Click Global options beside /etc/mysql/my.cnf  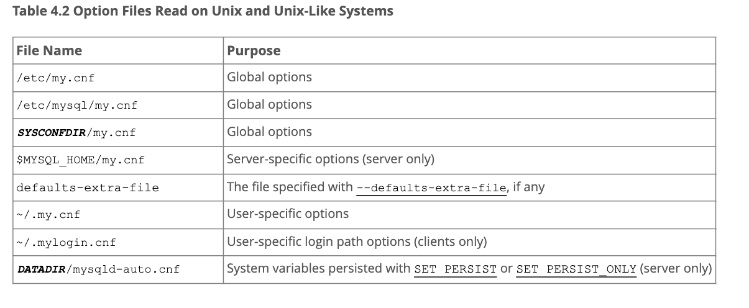(269, 105)
